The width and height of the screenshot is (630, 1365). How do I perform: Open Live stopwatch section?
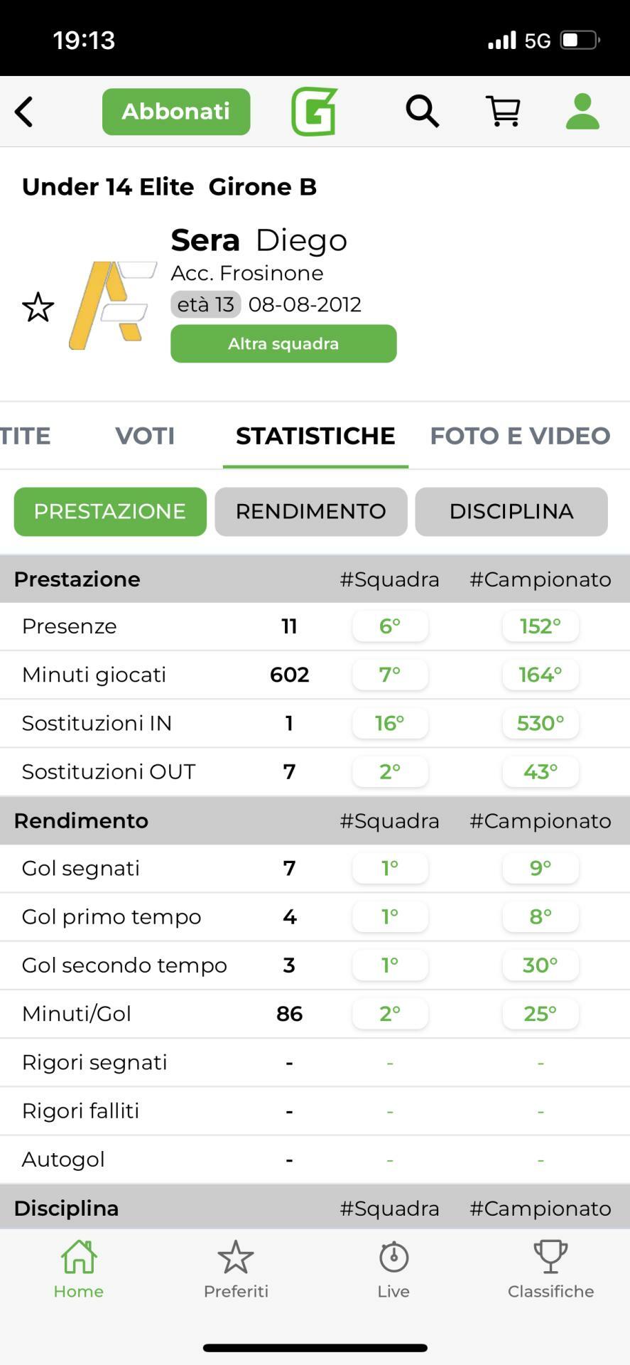tap(393, 1270)
